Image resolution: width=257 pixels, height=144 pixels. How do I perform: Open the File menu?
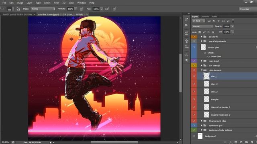(4, 3)
